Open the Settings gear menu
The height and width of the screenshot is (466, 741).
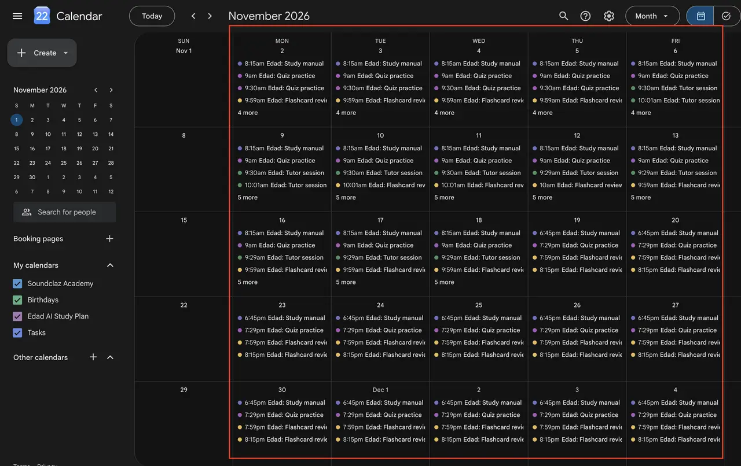pyautogui.click(x=609, y=16)
